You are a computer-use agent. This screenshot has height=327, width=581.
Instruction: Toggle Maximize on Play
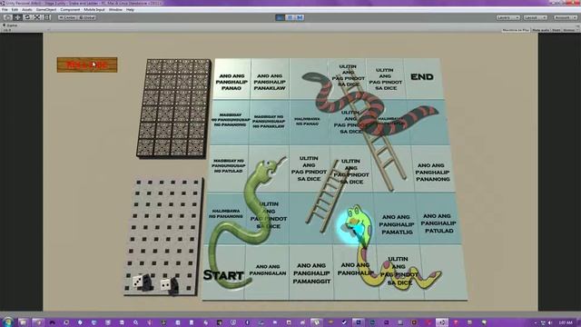coord(516,30)
